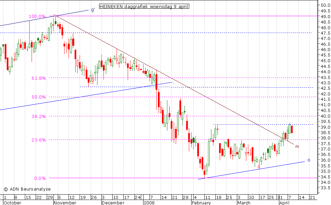The height and width of the screenshot is (205, 331).
Task: Select the '42.5' price axis value
Action: pos(325,88)
